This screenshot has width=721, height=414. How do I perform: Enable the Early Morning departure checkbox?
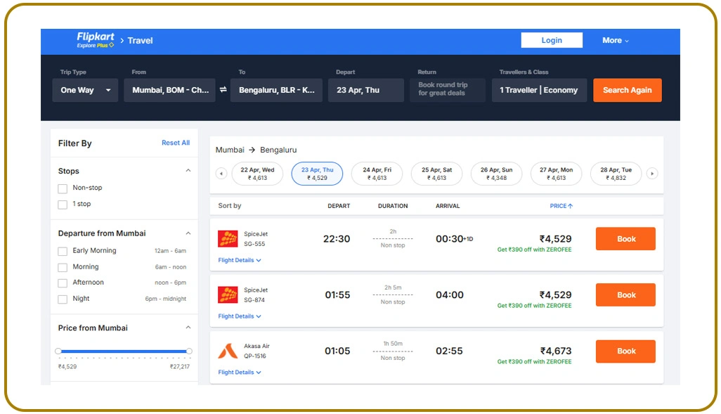(x=63, y=251)
